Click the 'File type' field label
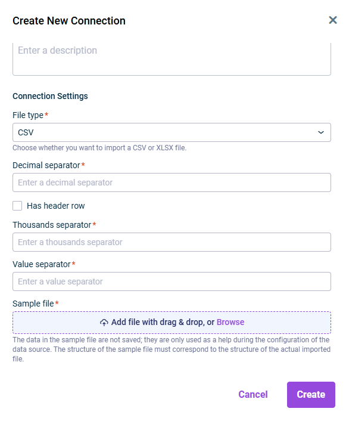This screenshot has height=424, width=346. pos(28,115)
